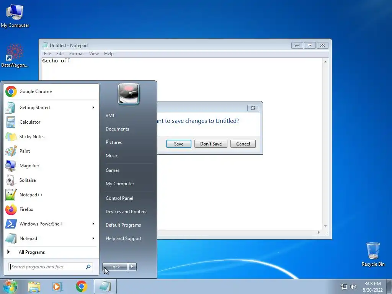392x294 pixels.
Task: Click the Show desktop button
Action: (389, 287)
